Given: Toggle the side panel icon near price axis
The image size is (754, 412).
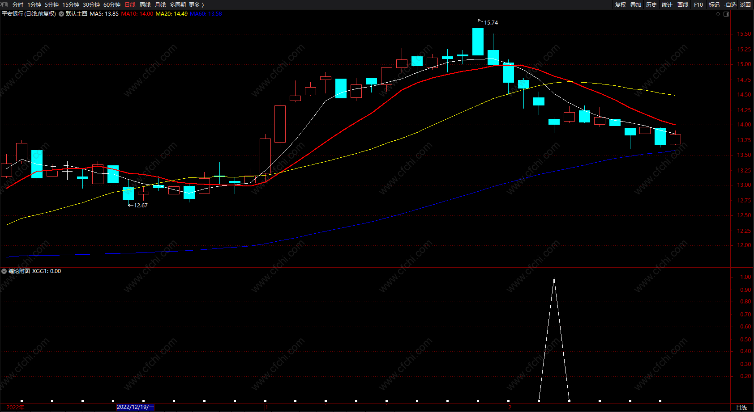Looking at the screenshot, I should click(x=726, y=14).
